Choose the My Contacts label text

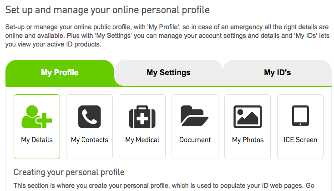click(x=90, y=140)
